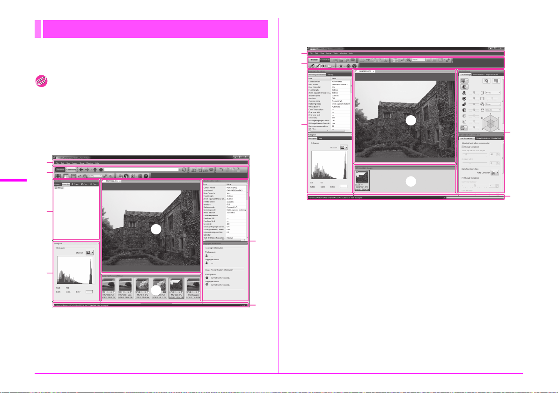Image resolution: width=558 pixels, height=393 pixels.
Task: Switch to the Noise Reduction tab
Action: click(x=483, y=138)
